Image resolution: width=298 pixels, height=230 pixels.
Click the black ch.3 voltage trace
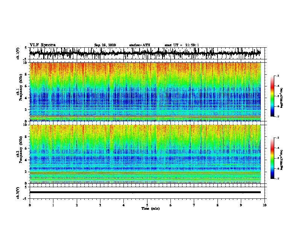tap(145, 192)
